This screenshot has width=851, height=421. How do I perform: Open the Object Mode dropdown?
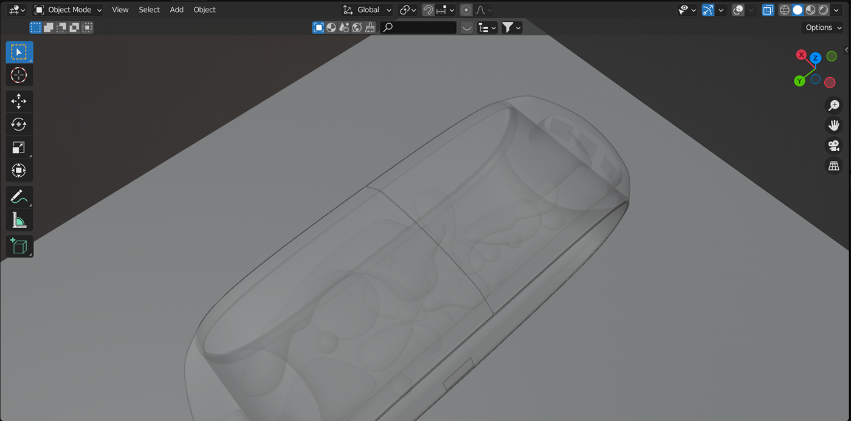click(x=68, y=10)
